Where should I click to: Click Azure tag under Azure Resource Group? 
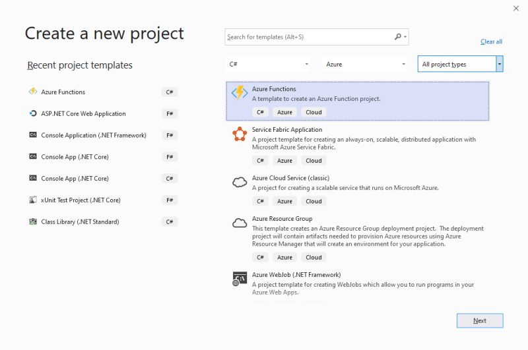click(284, 257)
